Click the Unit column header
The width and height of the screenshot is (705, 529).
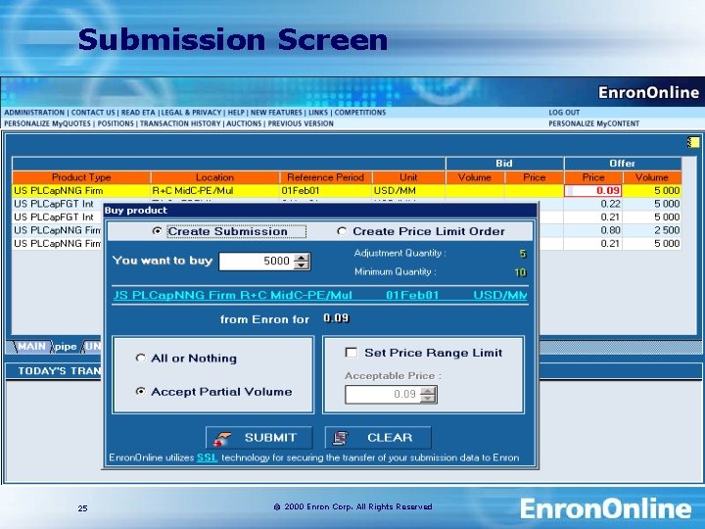(x=408, y=177)
